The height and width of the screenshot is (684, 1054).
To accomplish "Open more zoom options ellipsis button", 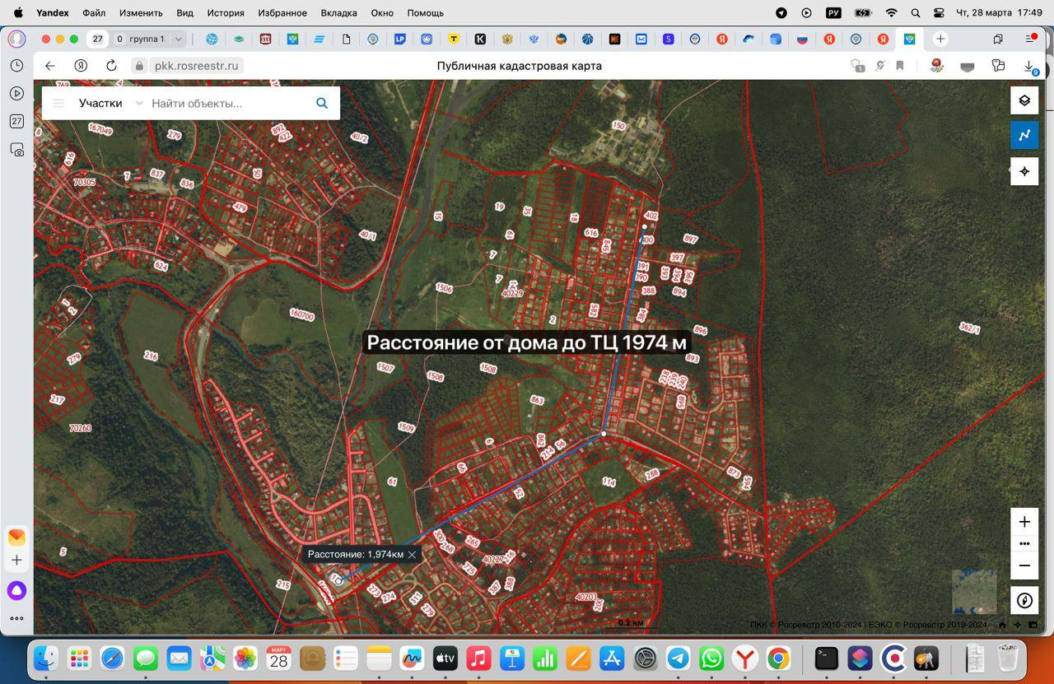I will coord(1024,543).
